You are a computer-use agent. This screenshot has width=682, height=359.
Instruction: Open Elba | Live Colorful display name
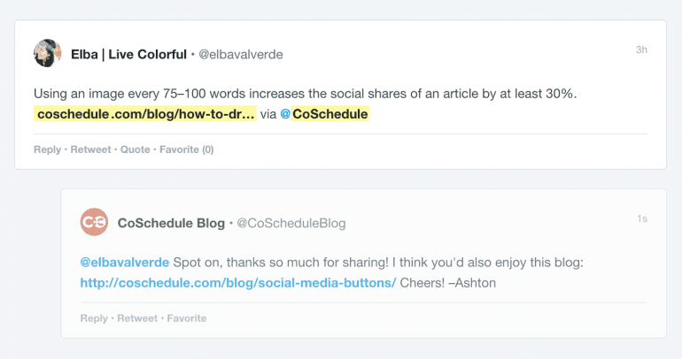tap(128, 54)
